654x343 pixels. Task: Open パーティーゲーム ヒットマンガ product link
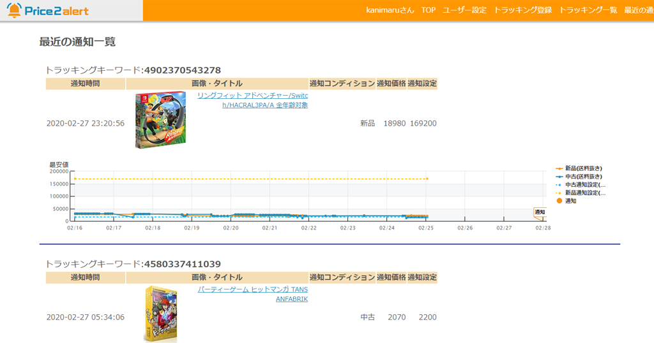click(x=253, y=295)
